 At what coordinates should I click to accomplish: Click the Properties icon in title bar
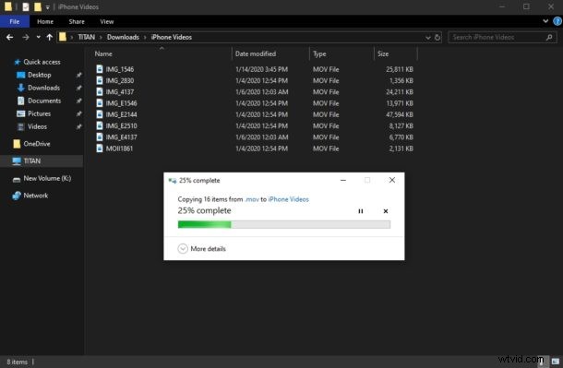click(x=26, y=6)
